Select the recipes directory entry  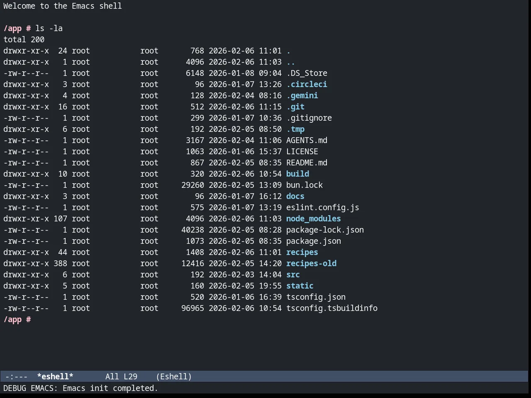(302, 252)
